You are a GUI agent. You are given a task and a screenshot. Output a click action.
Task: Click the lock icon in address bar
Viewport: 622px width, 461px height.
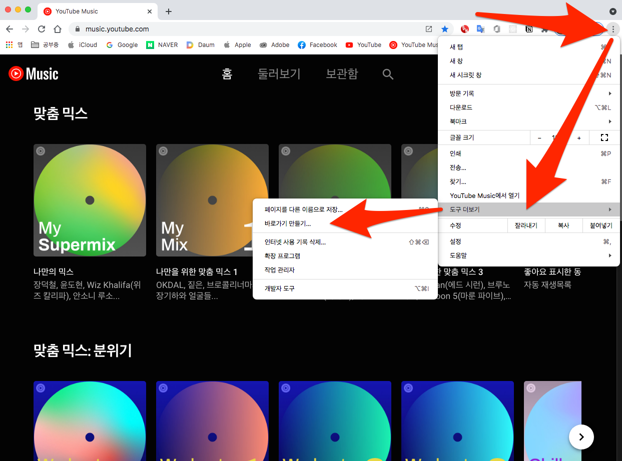78,29
